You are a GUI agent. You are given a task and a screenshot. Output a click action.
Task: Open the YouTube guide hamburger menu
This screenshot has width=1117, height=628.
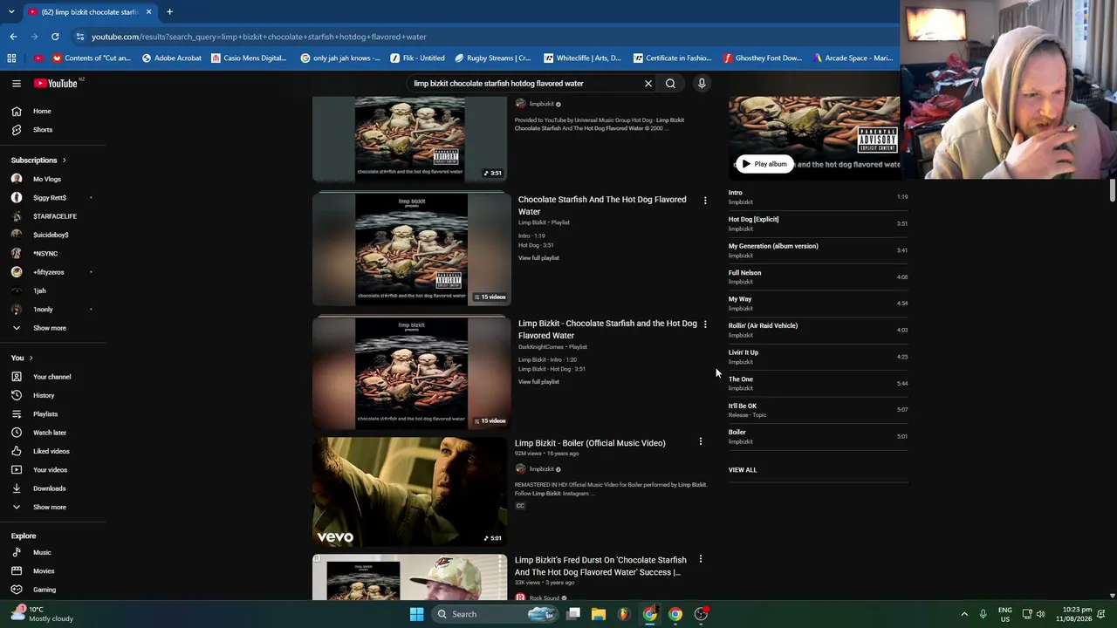pos(16,84)
